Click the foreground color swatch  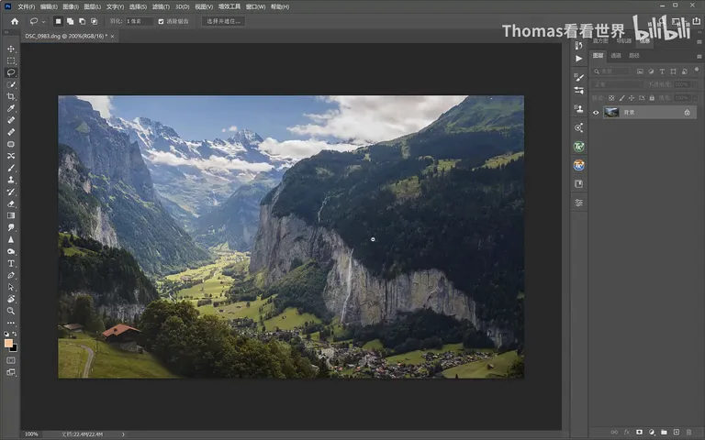8,344
